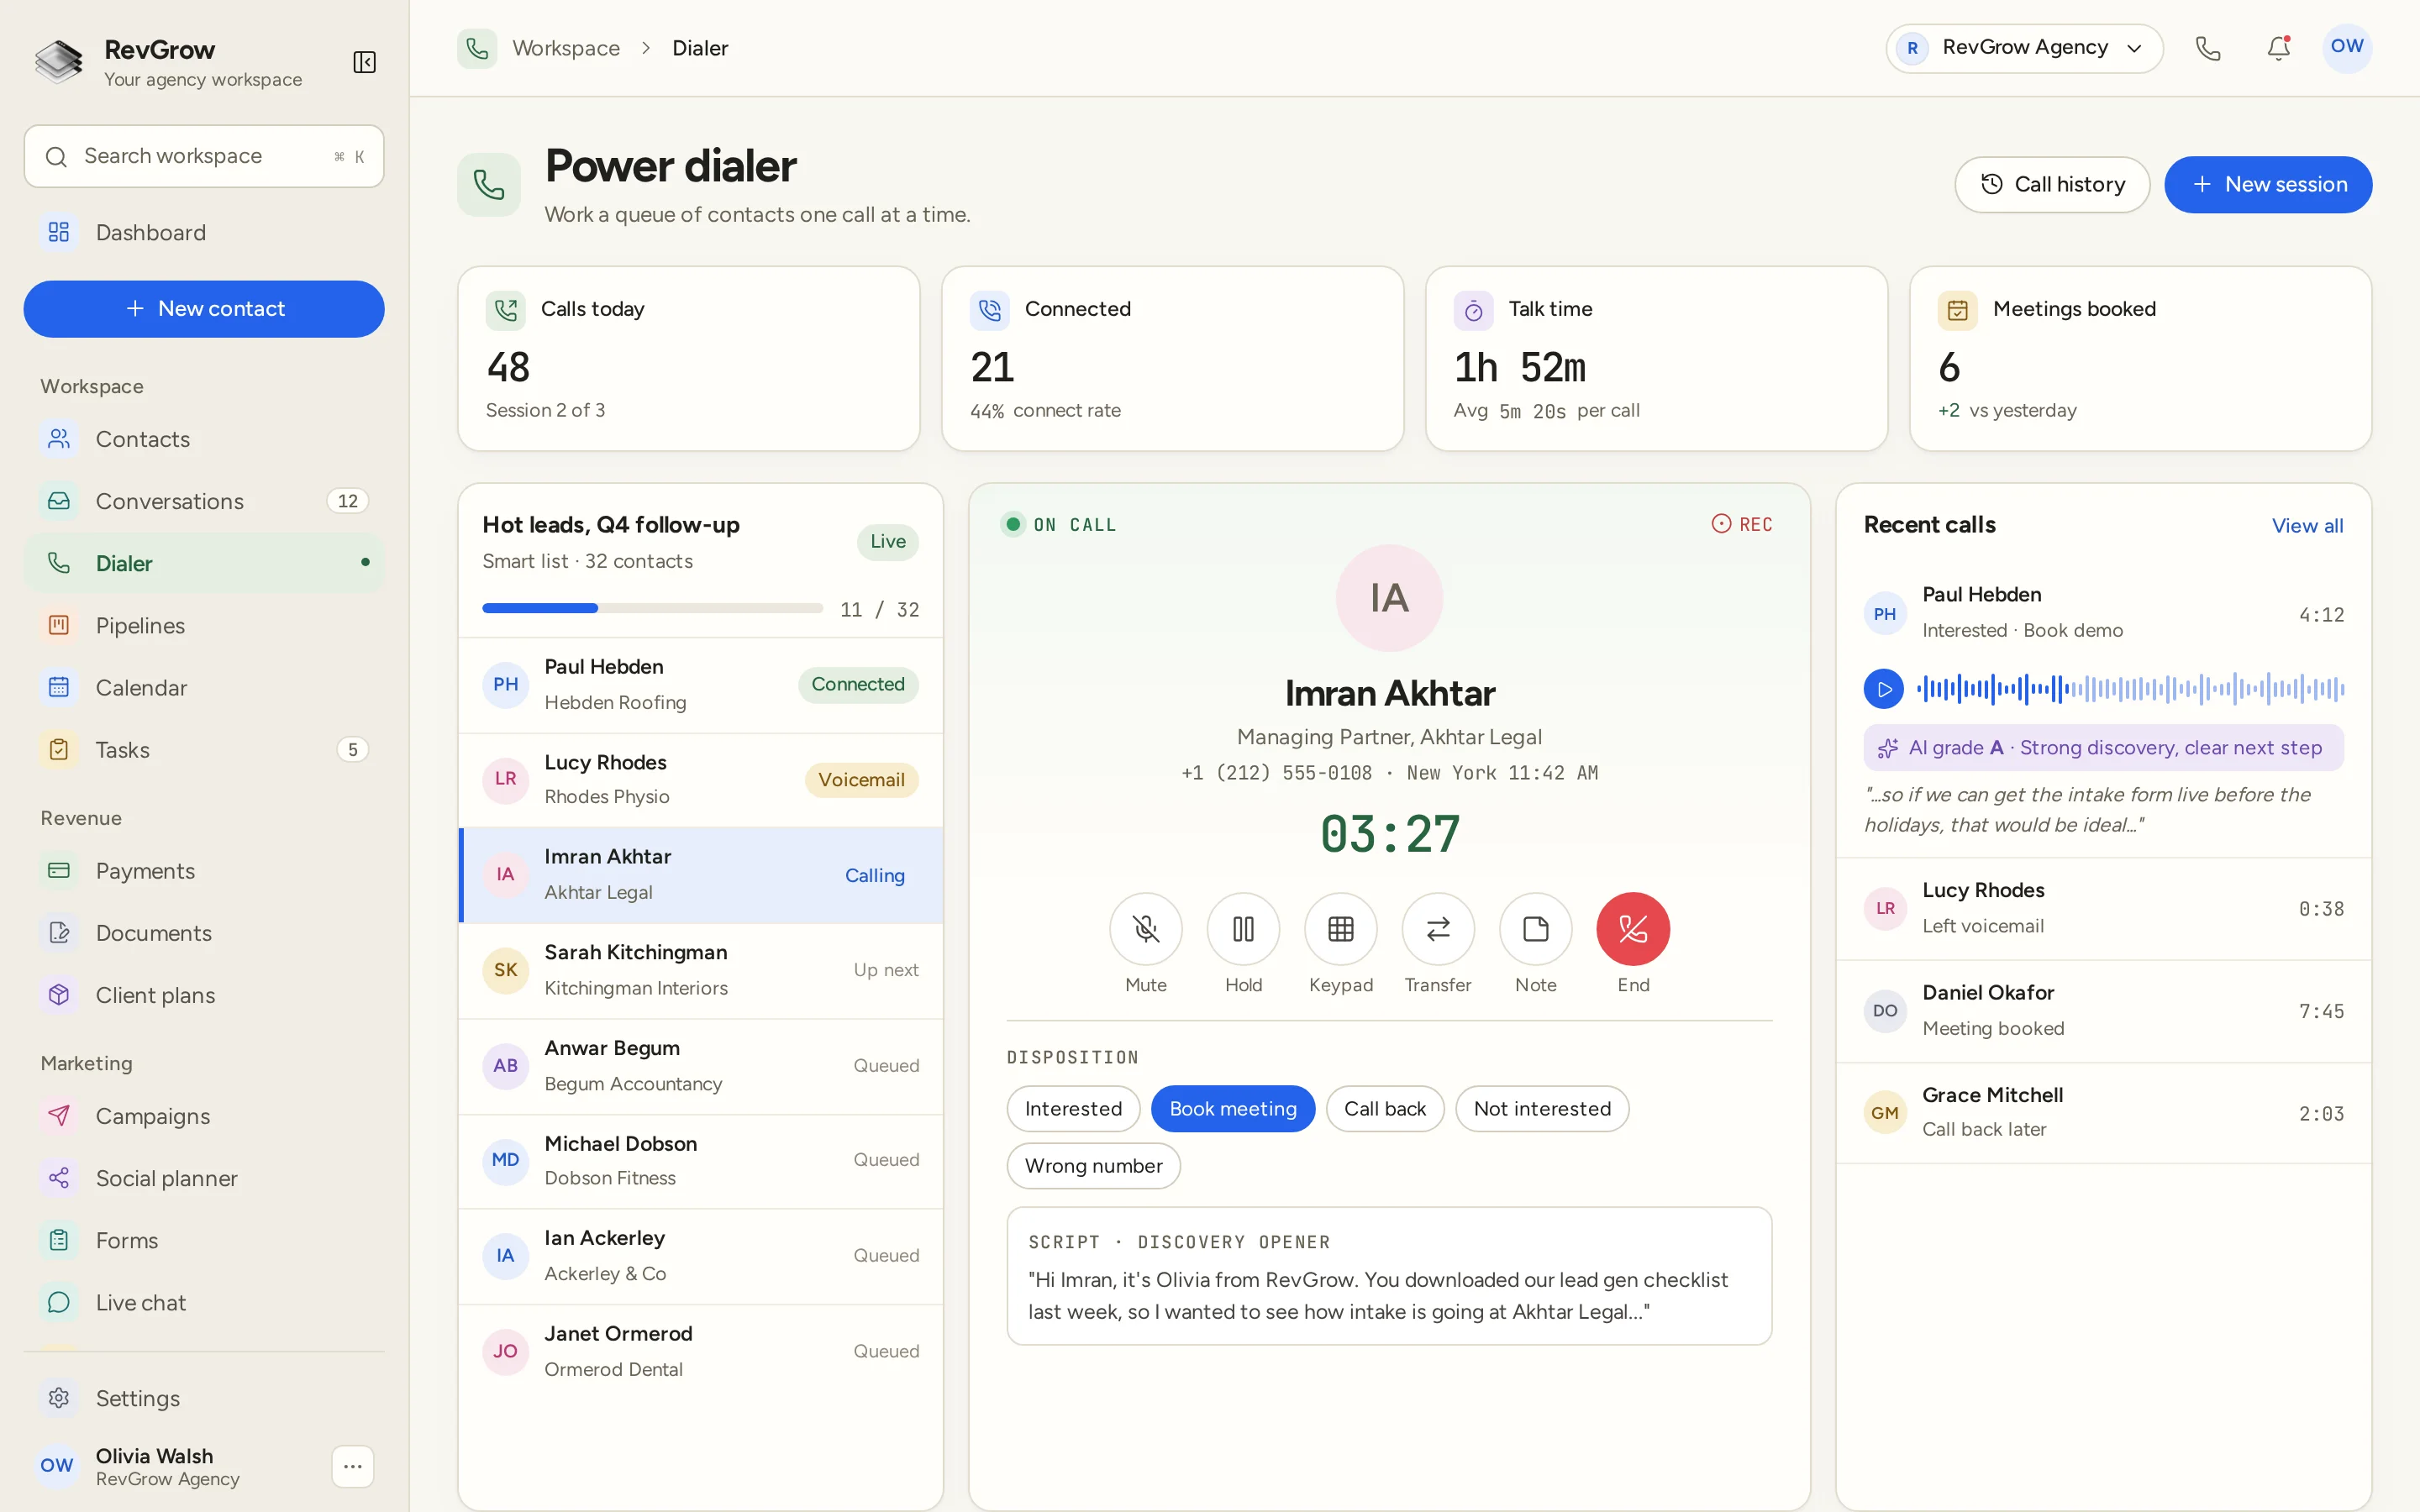Click View all recent calls
The height and width of the screenshot is (1512, 2420).
click(2307, 525)
